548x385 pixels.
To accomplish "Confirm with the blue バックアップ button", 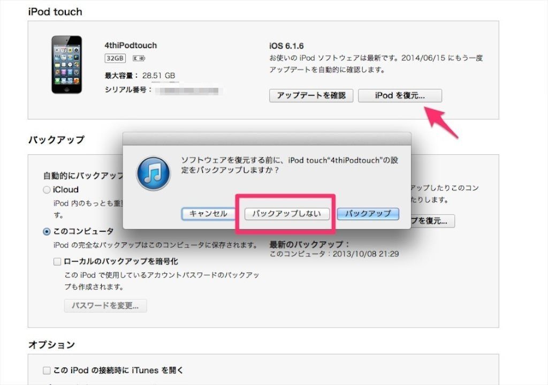I will click(368, 214).
